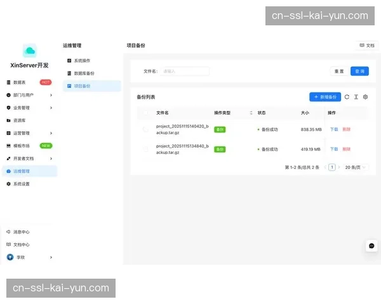Image resolution: width=381 pixels, height=304 pixels.
Task: Sort by 操作类型 column arrows
Action: (x=251, y=113)
